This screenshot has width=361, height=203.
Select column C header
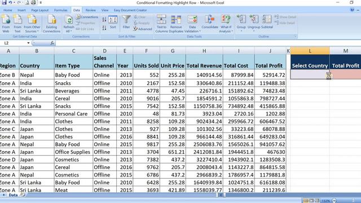pyautogui.click(x=73, y=51)
